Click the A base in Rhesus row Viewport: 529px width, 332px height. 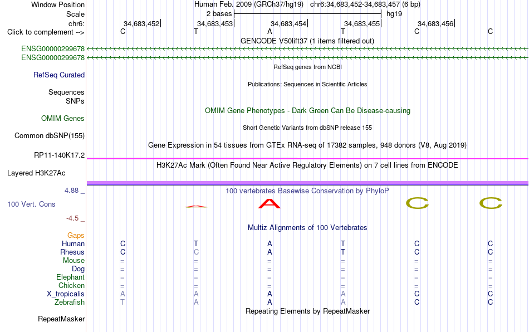[x=270, y=252]
